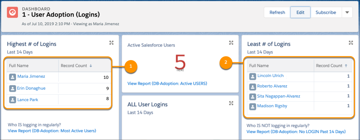This screenshot has width=360, height=140.
Task: Click record count 1 for Madison Rigsby
Action: coord(348,106)
